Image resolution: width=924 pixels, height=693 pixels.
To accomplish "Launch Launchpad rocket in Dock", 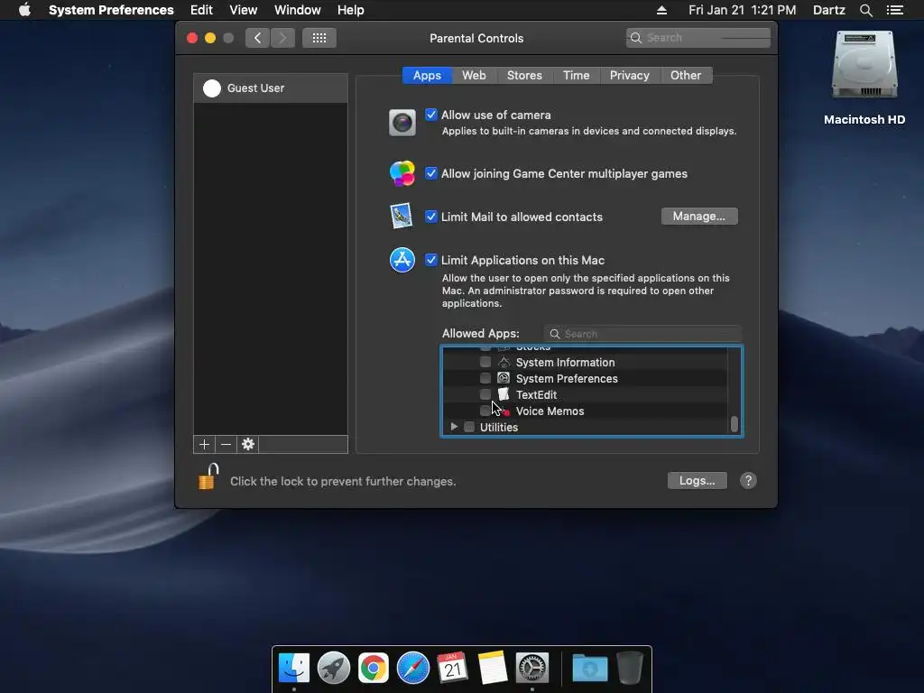I will point(334,669).
